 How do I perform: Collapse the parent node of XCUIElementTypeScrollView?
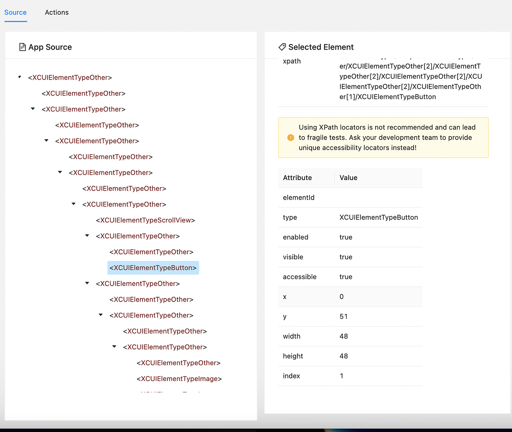[x=74, y=204]
